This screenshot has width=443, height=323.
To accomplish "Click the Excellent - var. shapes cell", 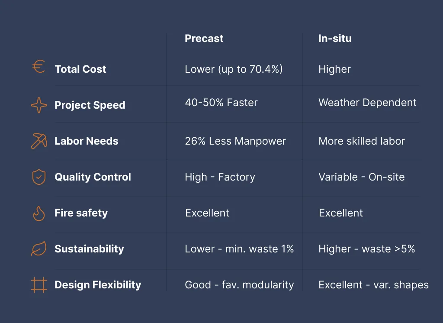I will coord(373,285).
